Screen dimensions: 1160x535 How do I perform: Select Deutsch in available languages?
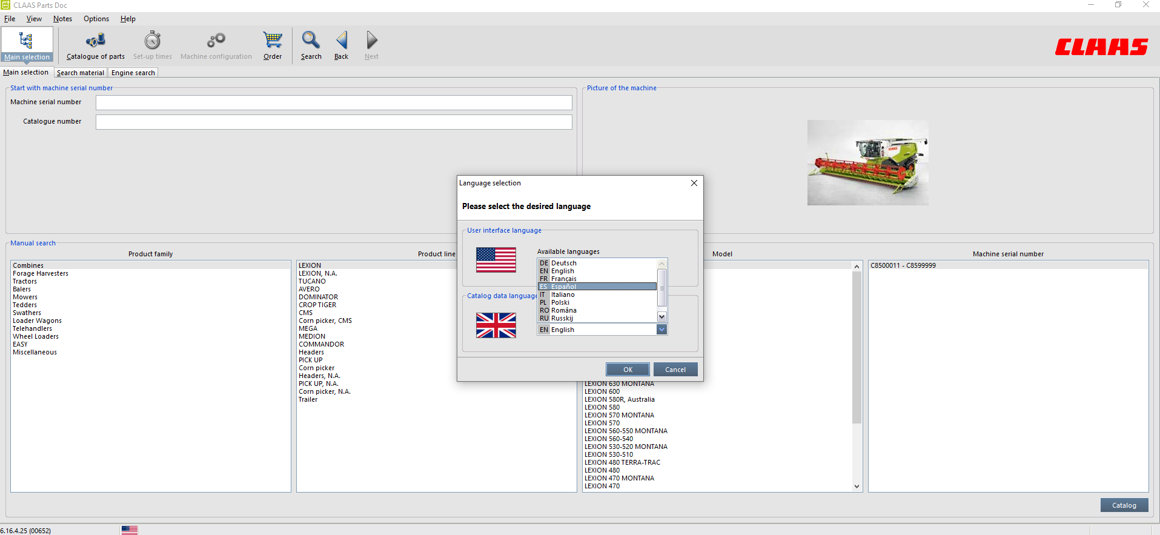[597, 263]
